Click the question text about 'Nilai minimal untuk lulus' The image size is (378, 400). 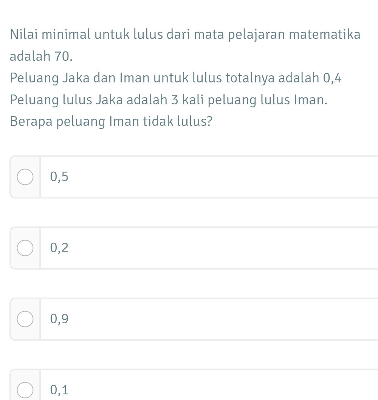click(185, 34)
